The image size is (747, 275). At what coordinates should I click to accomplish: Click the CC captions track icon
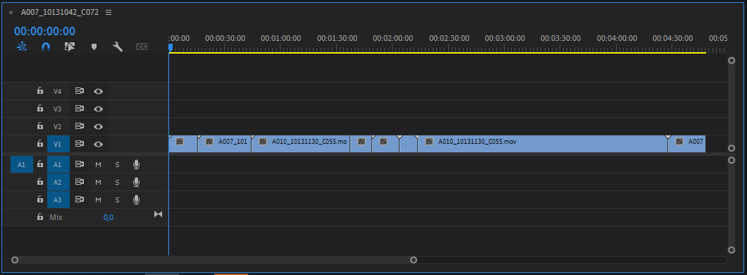click(x=142, y=47)
